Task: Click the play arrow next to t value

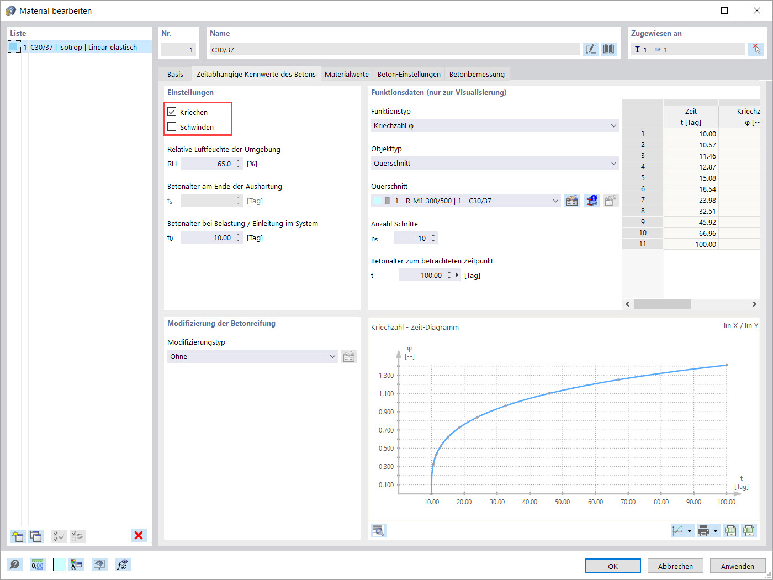Action: [457, 275]
